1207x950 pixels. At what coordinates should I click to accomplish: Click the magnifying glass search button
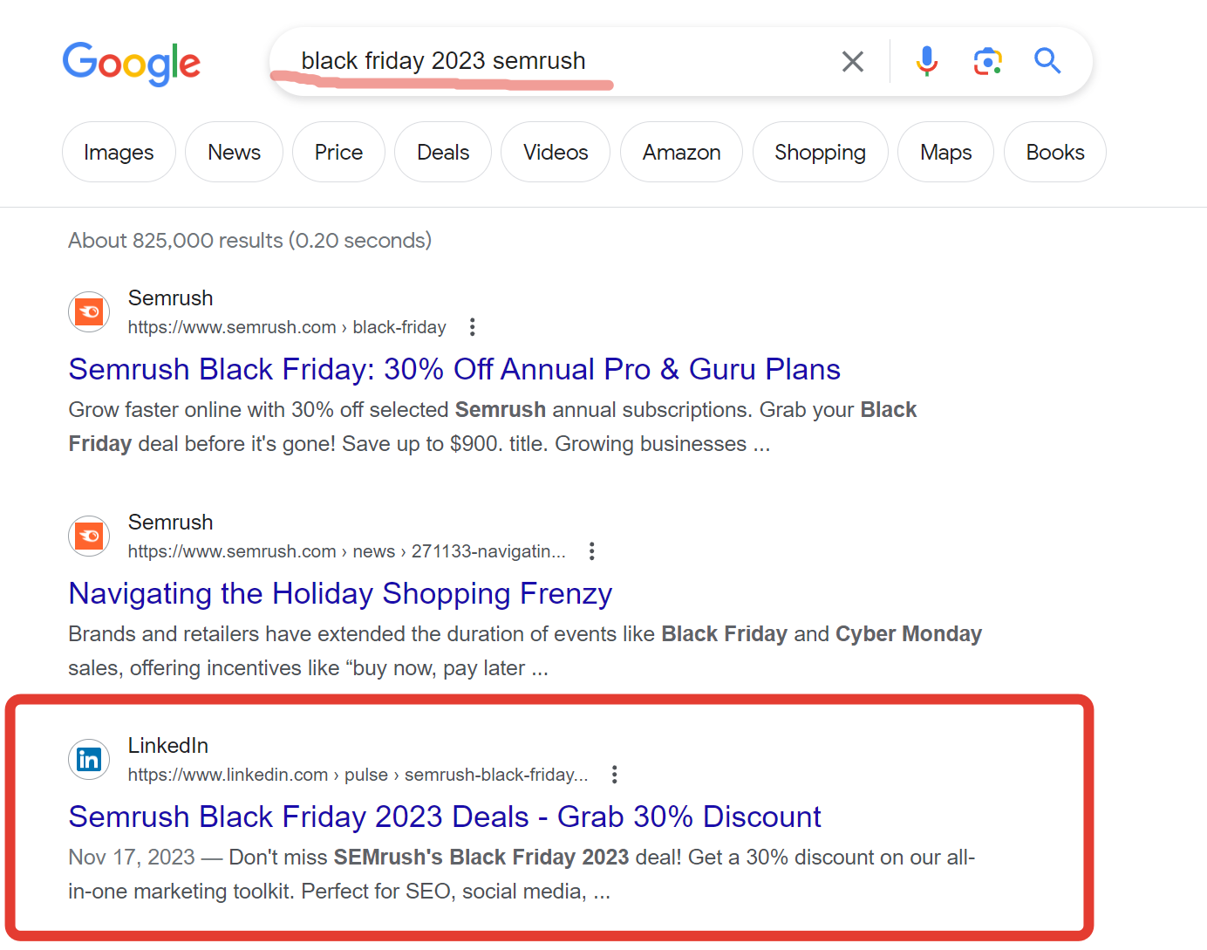coord(1047,61)
